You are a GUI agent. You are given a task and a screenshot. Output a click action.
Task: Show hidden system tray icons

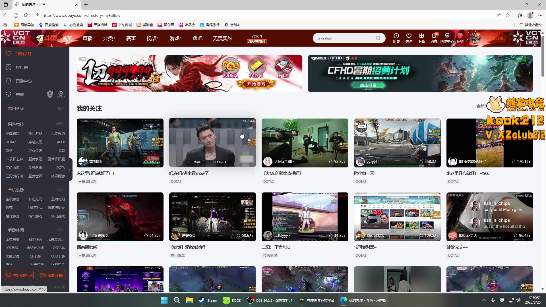tap(484, 300)
